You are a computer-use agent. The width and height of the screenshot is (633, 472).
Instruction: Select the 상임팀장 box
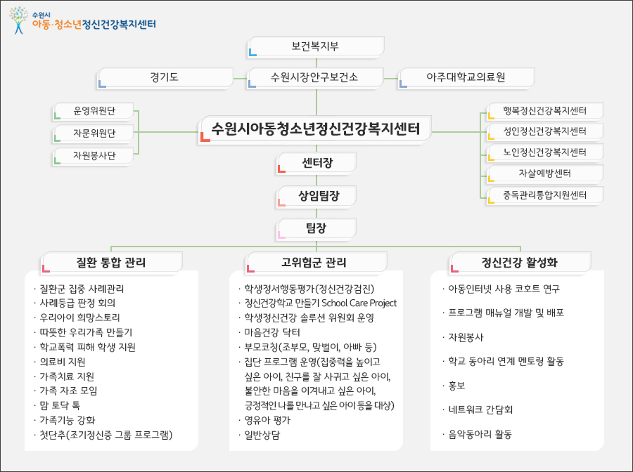(x=316, y=196)
